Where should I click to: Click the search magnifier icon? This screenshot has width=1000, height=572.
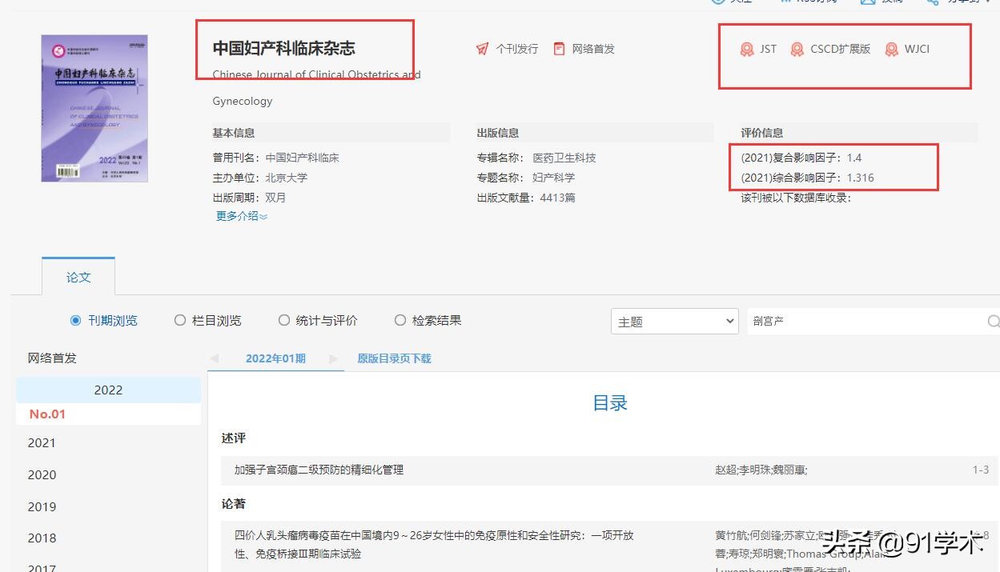click(994, 320)
